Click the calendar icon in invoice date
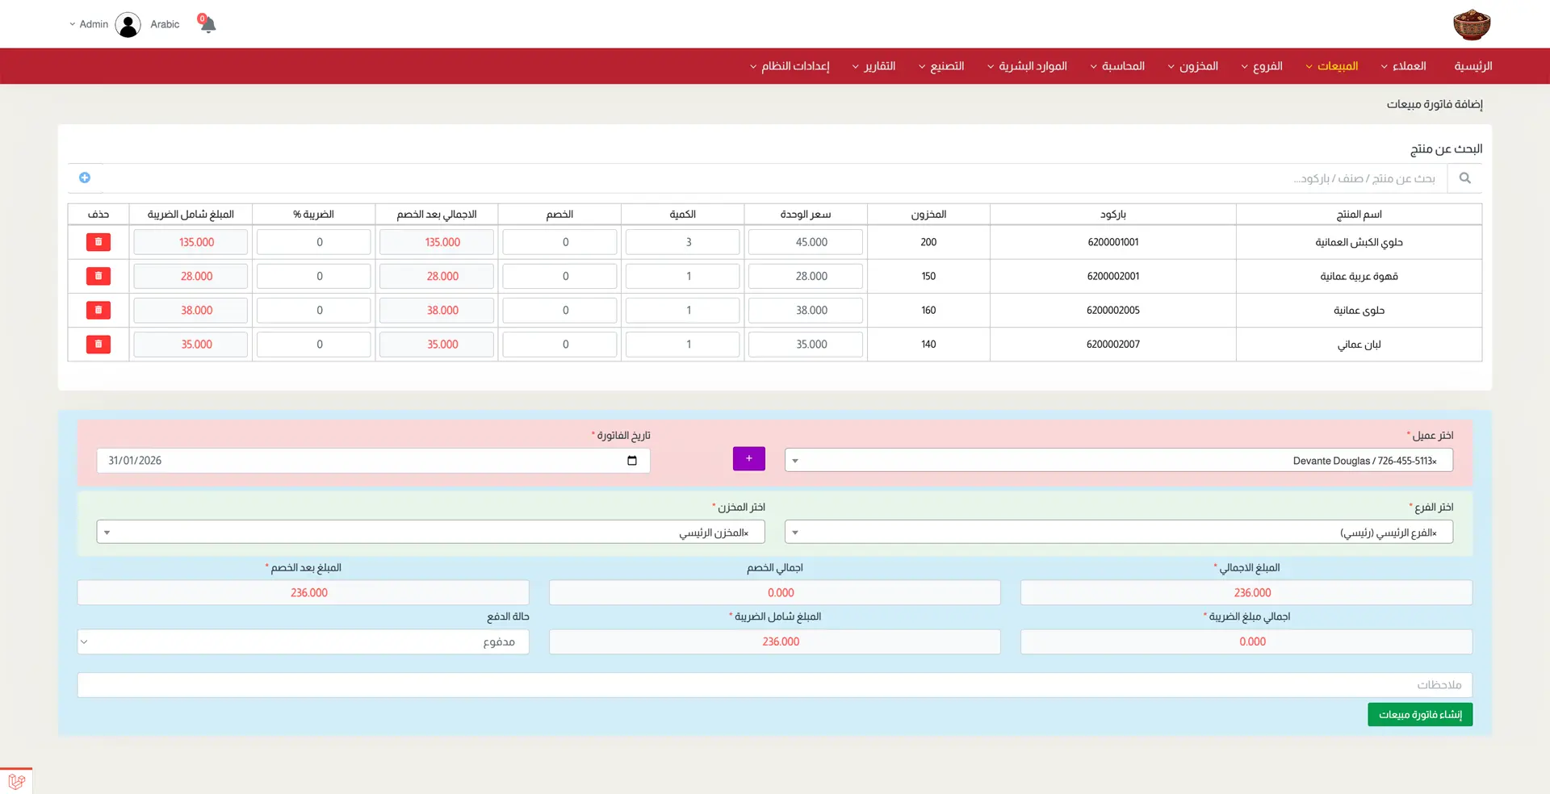The image size is (1550, 794). 631,461
